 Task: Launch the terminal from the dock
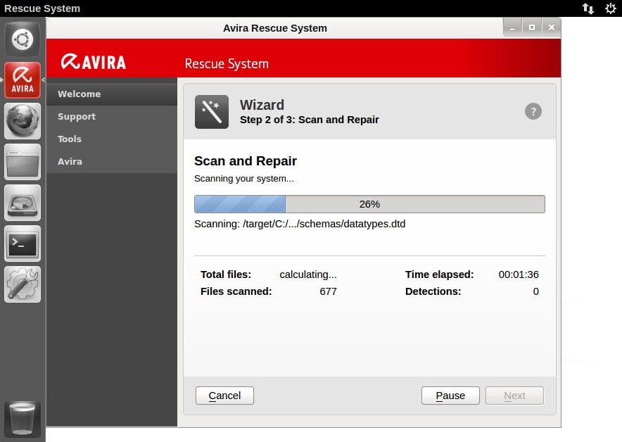pyautogui.click(x=23, y=244)
